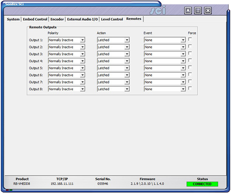The image size is (231, 193).
Task: Expand the Output 3 Action dropdown
Action: click(113, 54)
